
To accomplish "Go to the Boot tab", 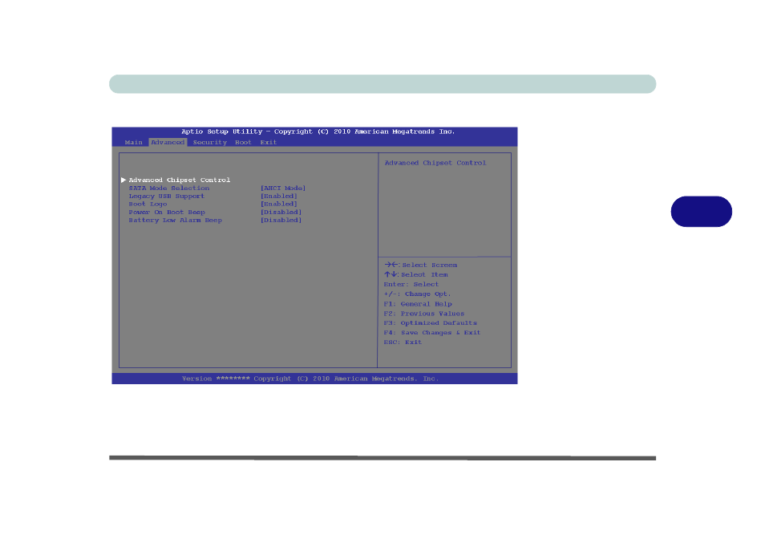I will [x=243, y=143].
